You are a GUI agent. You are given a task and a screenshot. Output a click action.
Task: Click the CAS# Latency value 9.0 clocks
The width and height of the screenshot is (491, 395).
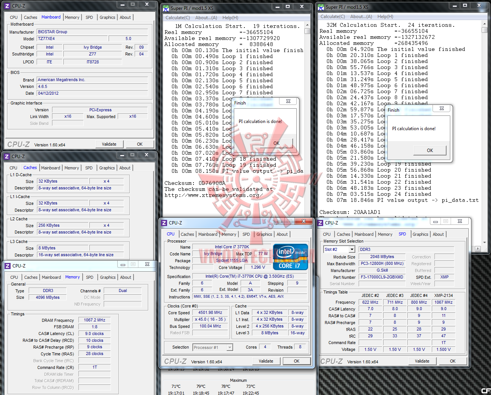(94, 334)
